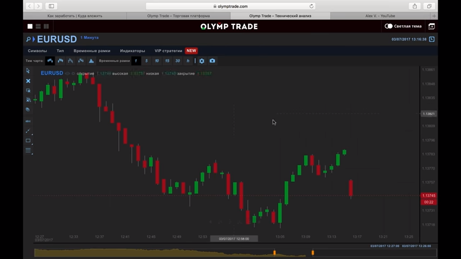Grab left orange range slider handle
This screenshot has width=461, height=259.
coord(275,253)
